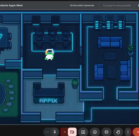Turn on the disabled camera button
139x136 pixels.
click(72, 132)
